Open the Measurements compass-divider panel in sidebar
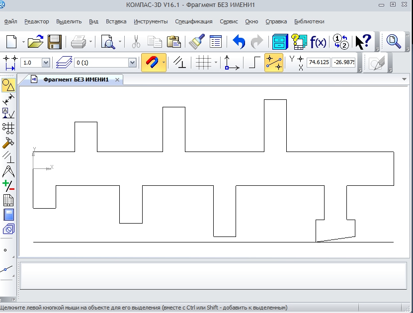This screenshot has width=413, height=313. tap(8, 171)
